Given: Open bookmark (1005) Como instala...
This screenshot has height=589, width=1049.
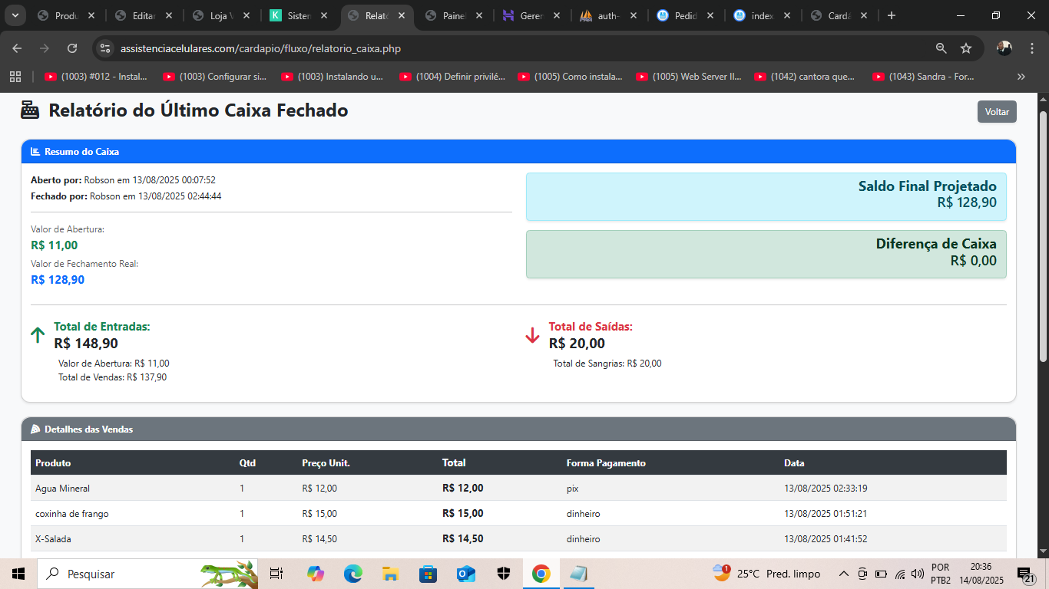Looking at the screenshot, I should point(571,77).
